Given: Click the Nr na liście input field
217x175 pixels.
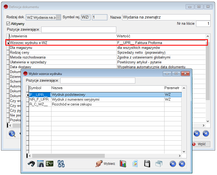Looking at the screenshot, I should click(x=203, y=24).
